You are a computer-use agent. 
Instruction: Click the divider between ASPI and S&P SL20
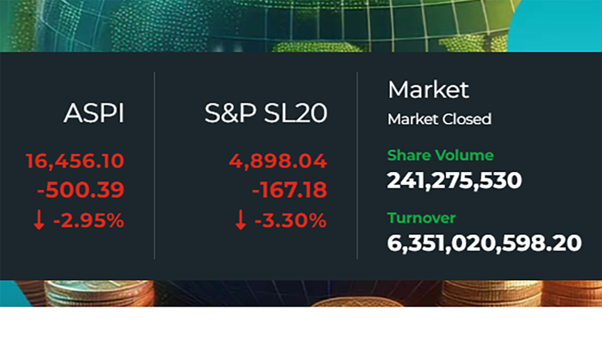pos(155,166)
